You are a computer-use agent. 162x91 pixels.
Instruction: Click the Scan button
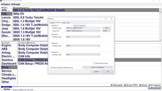coord(143,85)
